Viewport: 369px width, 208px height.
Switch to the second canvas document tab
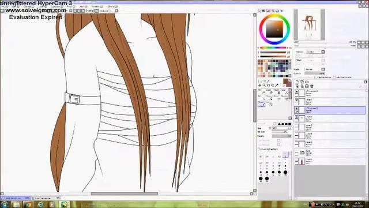46,198
